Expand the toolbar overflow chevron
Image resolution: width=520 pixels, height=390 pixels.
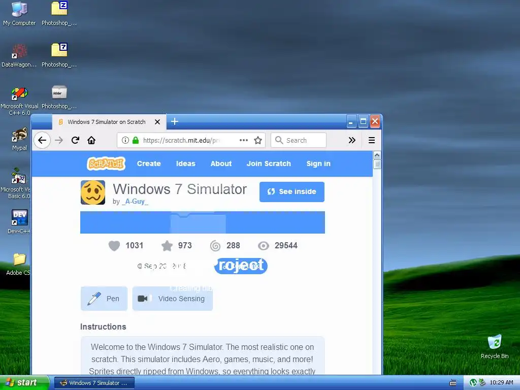[x=352, y=140]
